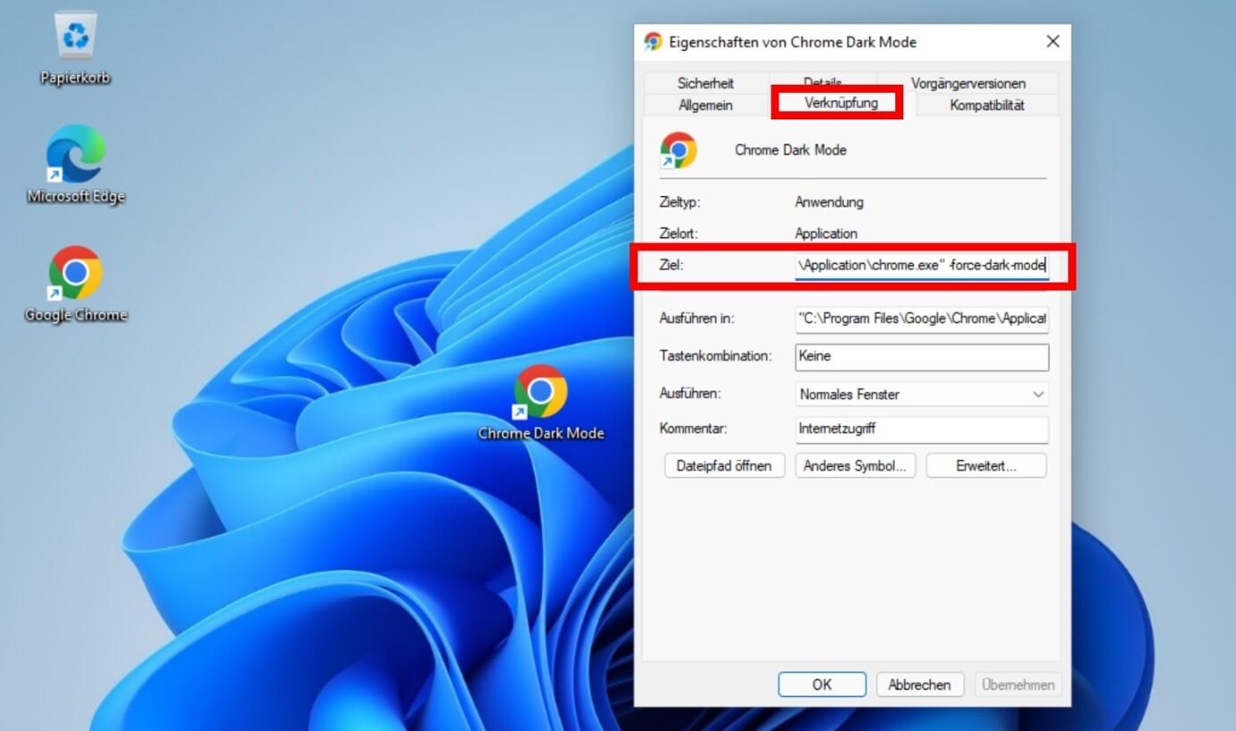The height and width of the screenshot is (731, 1236).
Task: Click the Anderes Symbol button
Action: click(x=854, y=465)
